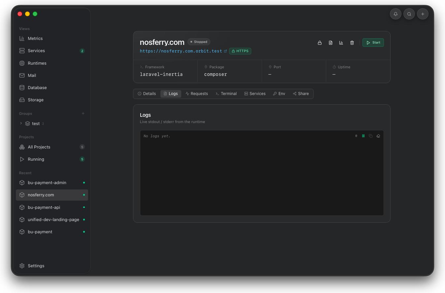Pause the live log stream
This screenshot has width=445, height=293.
pyautogui.click(x=363, y=136)
